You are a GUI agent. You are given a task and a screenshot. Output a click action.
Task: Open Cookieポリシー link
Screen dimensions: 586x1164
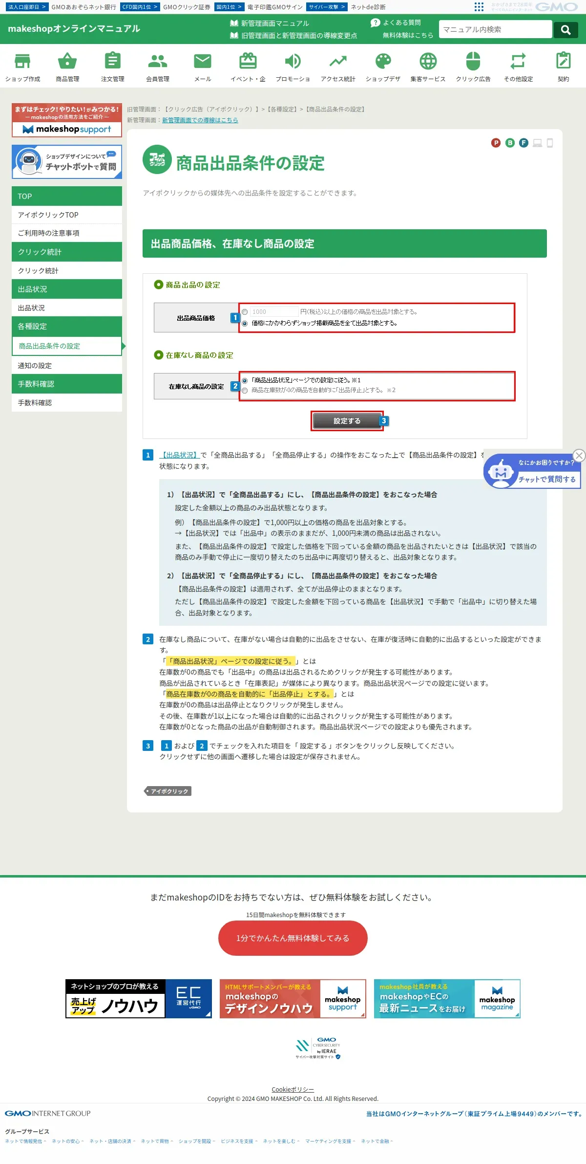tap(293, 1090)
